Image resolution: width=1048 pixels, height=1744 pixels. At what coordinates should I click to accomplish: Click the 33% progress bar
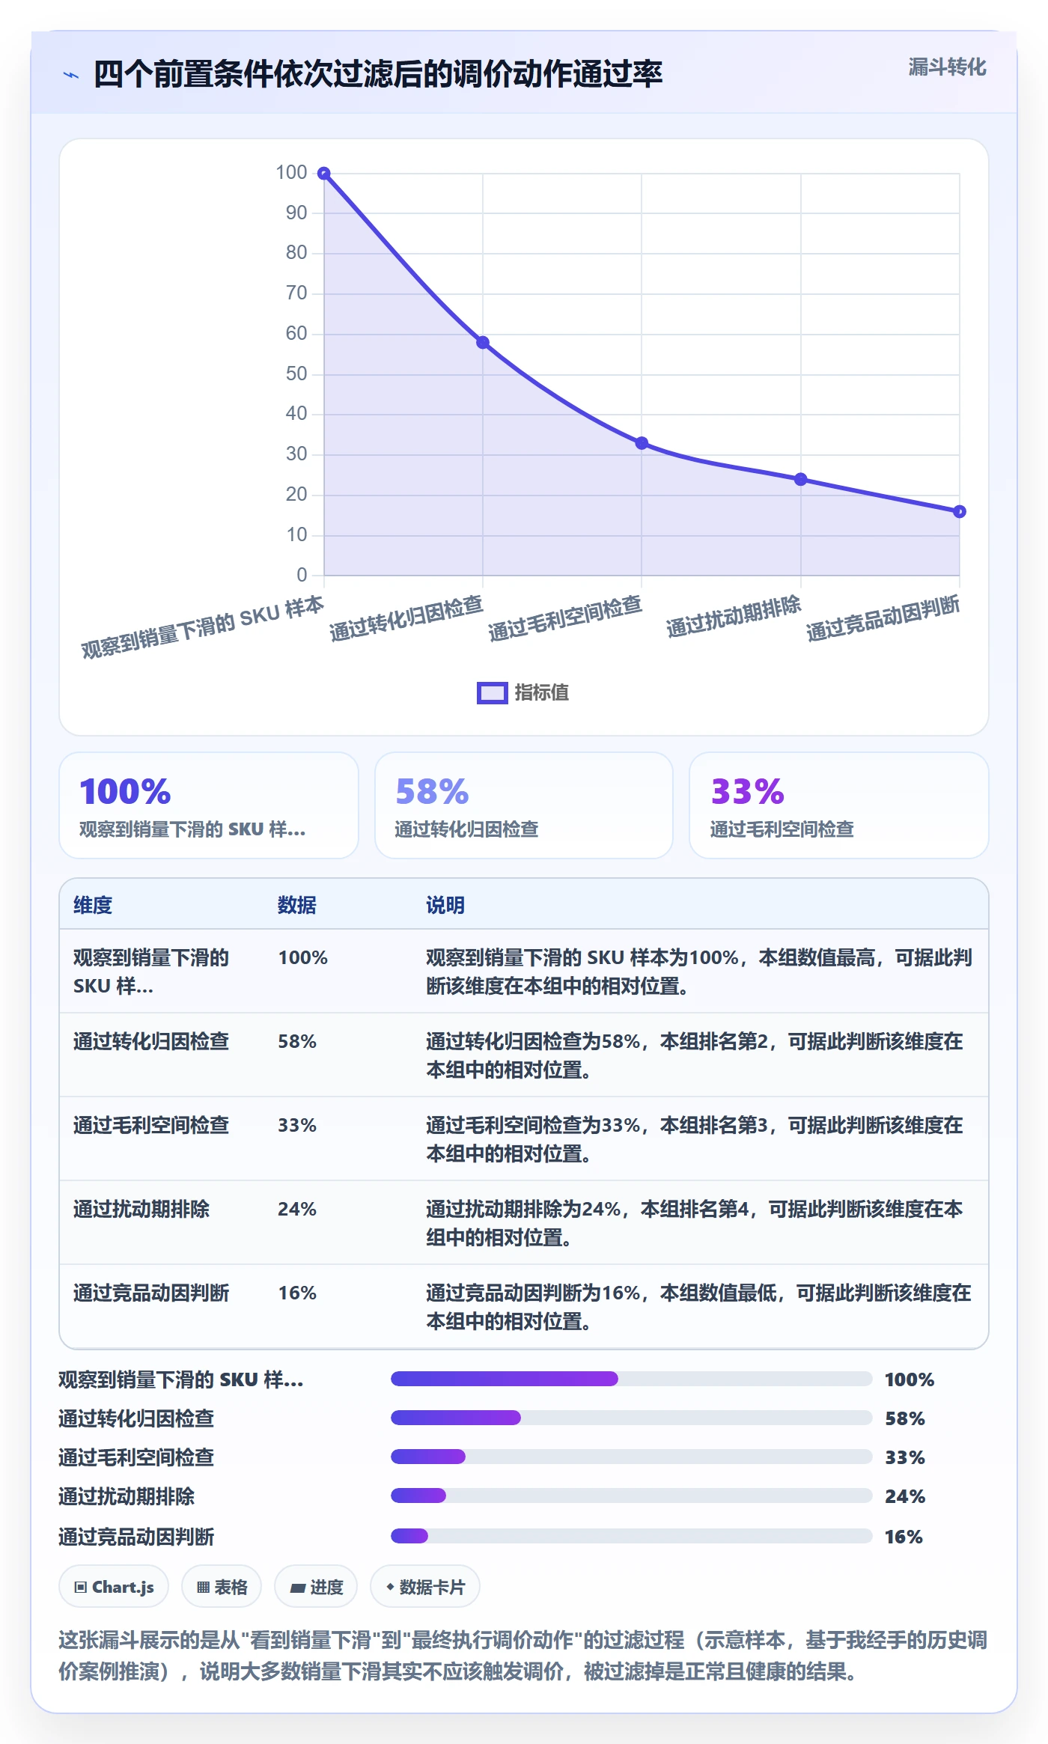tap(632, 1457)
